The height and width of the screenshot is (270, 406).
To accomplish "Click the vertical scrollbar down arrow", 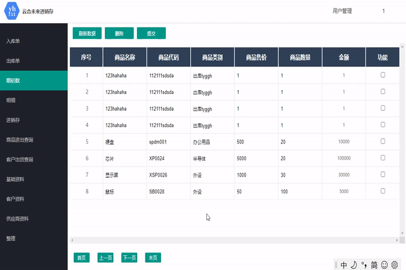I will [x=402, y=232].
